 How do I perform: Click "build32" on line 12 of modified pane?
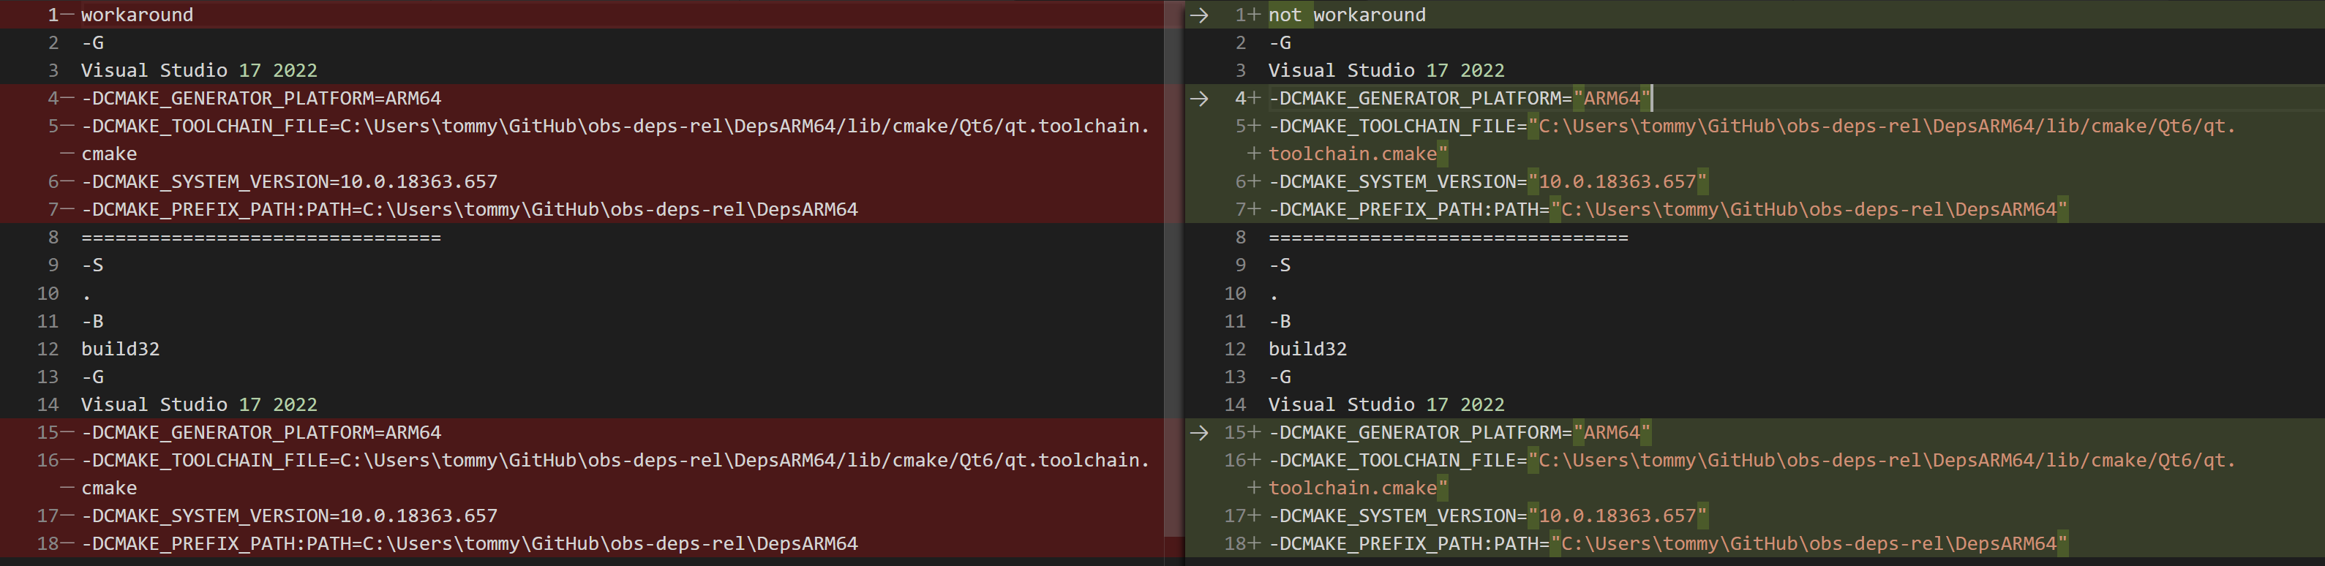tap(1308, 350)
